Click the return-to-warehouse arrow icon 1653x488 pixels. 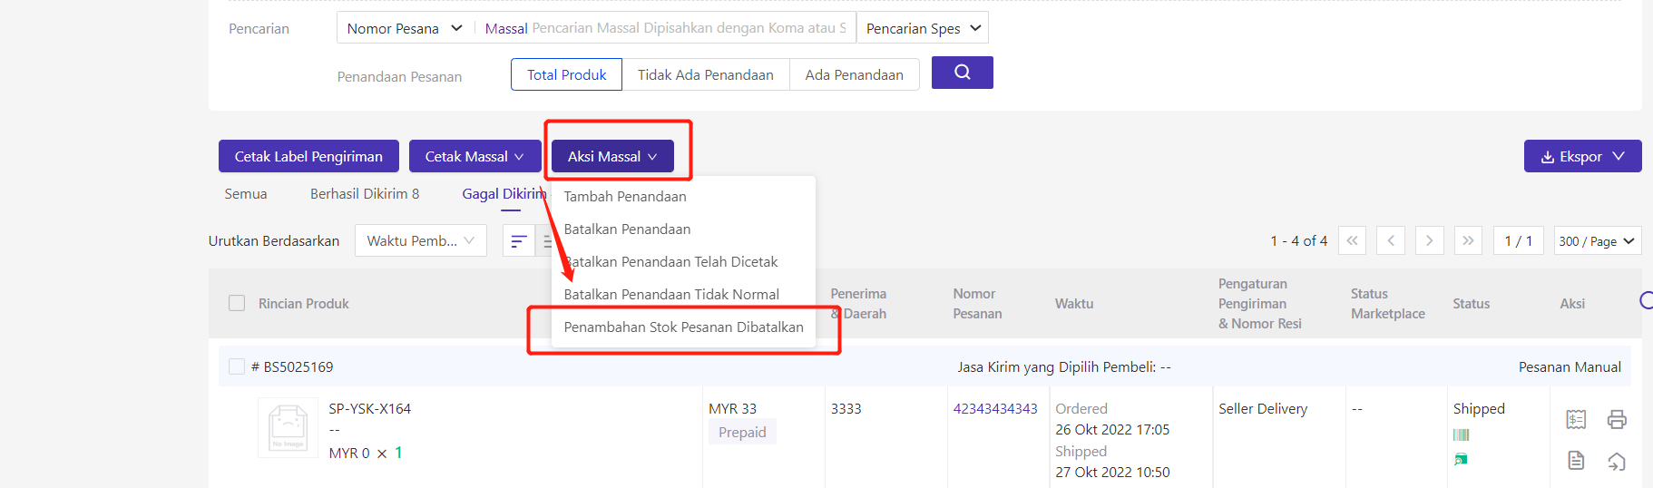(1617, 462)
